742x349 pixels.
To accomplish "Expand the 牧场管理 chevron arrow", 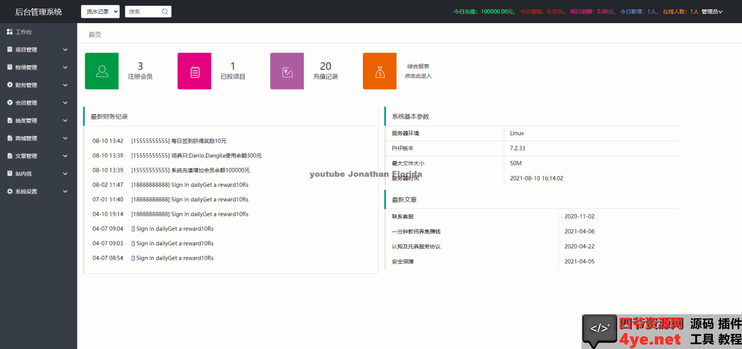I will [x=65, y=68].
